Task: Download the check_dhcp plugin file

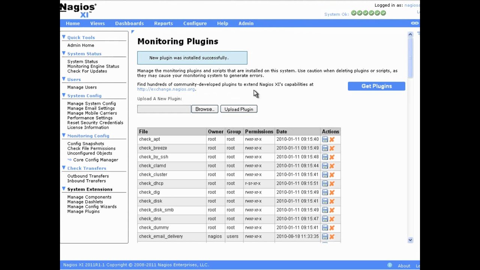Action: click(x=325, y=183)
